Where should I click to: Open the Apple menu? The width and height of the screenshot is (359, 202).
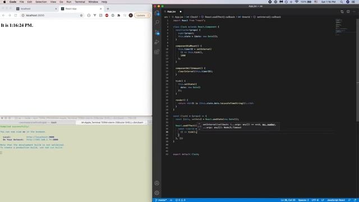click(4, 2)
